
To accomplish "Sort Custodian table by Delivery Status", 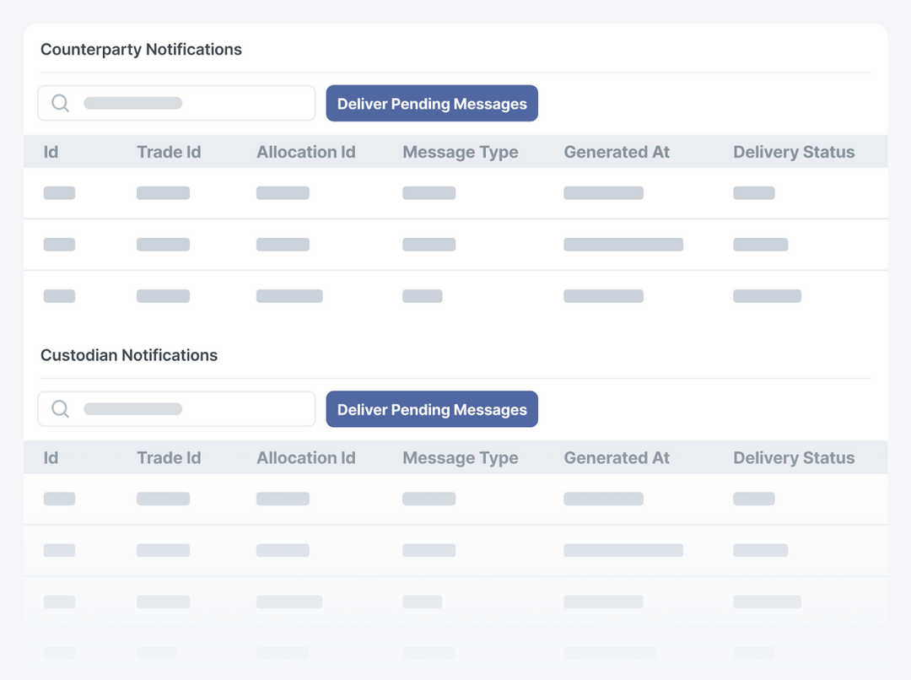I will coord(794,458).
